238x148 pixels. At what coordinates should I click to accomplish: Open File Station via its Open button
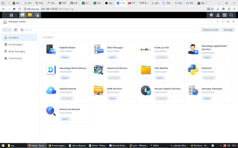tap(160, 78)
